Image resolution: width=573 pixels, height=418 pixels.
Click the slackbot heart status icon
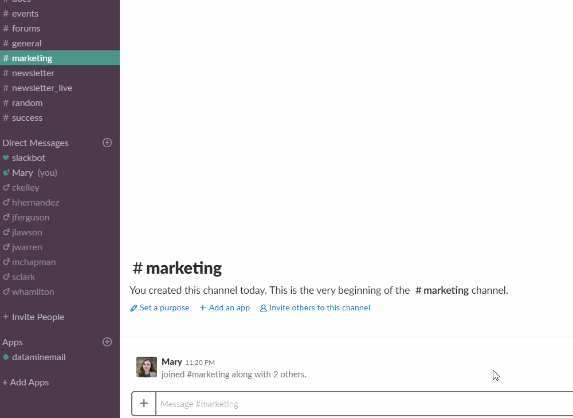click(x=6, y=157)
